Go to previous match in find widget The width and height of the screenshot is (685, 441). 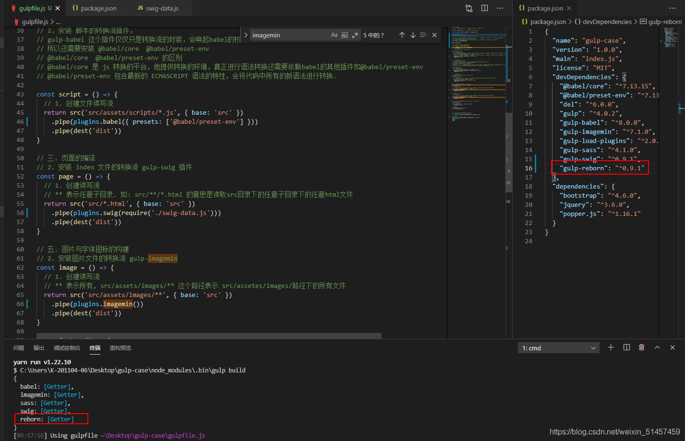pos(402,35)
